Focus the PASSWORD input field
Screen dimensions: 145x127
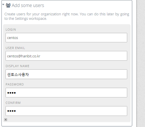pyautogui.click(x=66, y=93)
